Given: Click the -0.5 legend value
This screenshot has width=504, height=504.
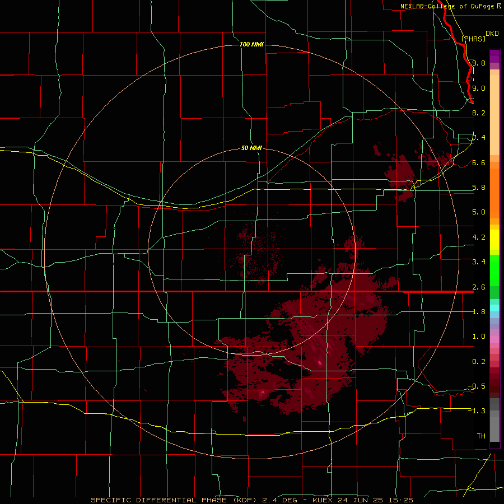Looking at the screenshot, I should pyautogui.click(x=477, y=386).
